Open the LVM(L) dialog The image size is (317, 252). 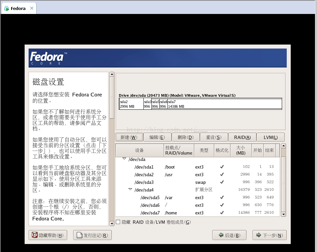[270, 137]
